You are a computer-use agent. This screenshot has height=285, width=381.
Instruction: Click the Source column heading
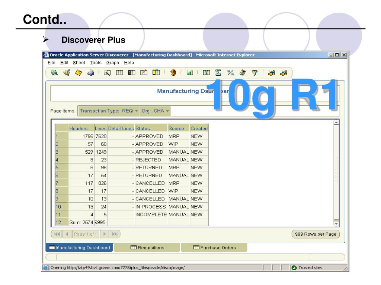click(179, 128)
